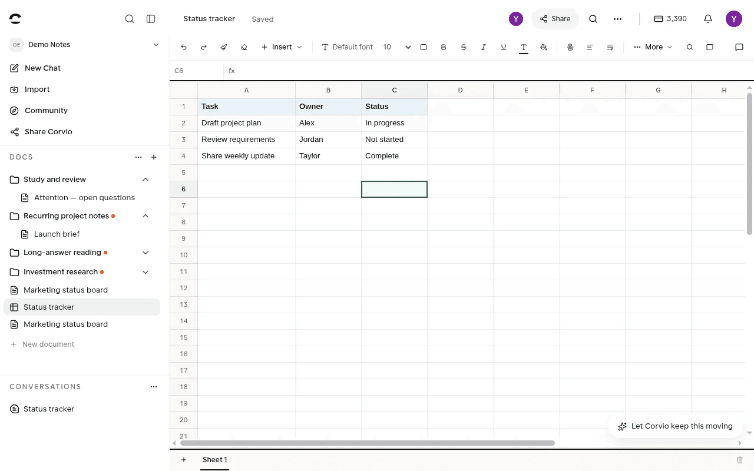Expand the More toolbar menu
The image size is (754, 471).
653,47
